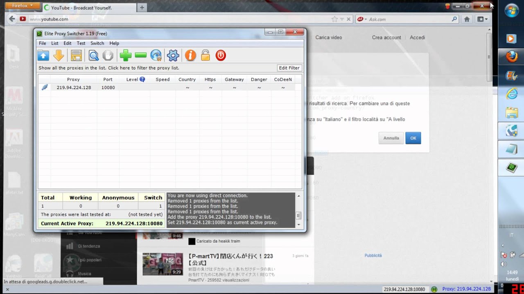Viewport: 524px width, 294px height.
Task: Click the blue help icon beside Level
Action: [142, 79]
